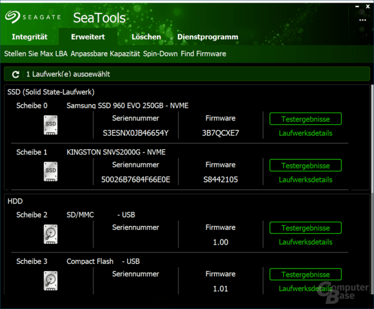
Task: Click the SD/MMC - USB name
Action: 101,215
